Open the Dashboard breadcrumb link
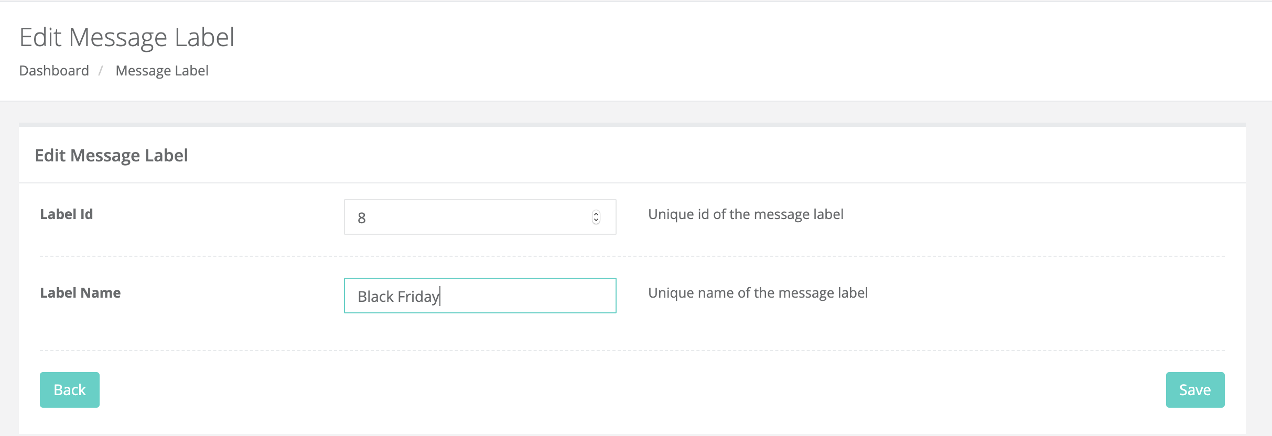The height and width of the screenshot is (436, 1272). pyautogui.click(x=54, y=71)
